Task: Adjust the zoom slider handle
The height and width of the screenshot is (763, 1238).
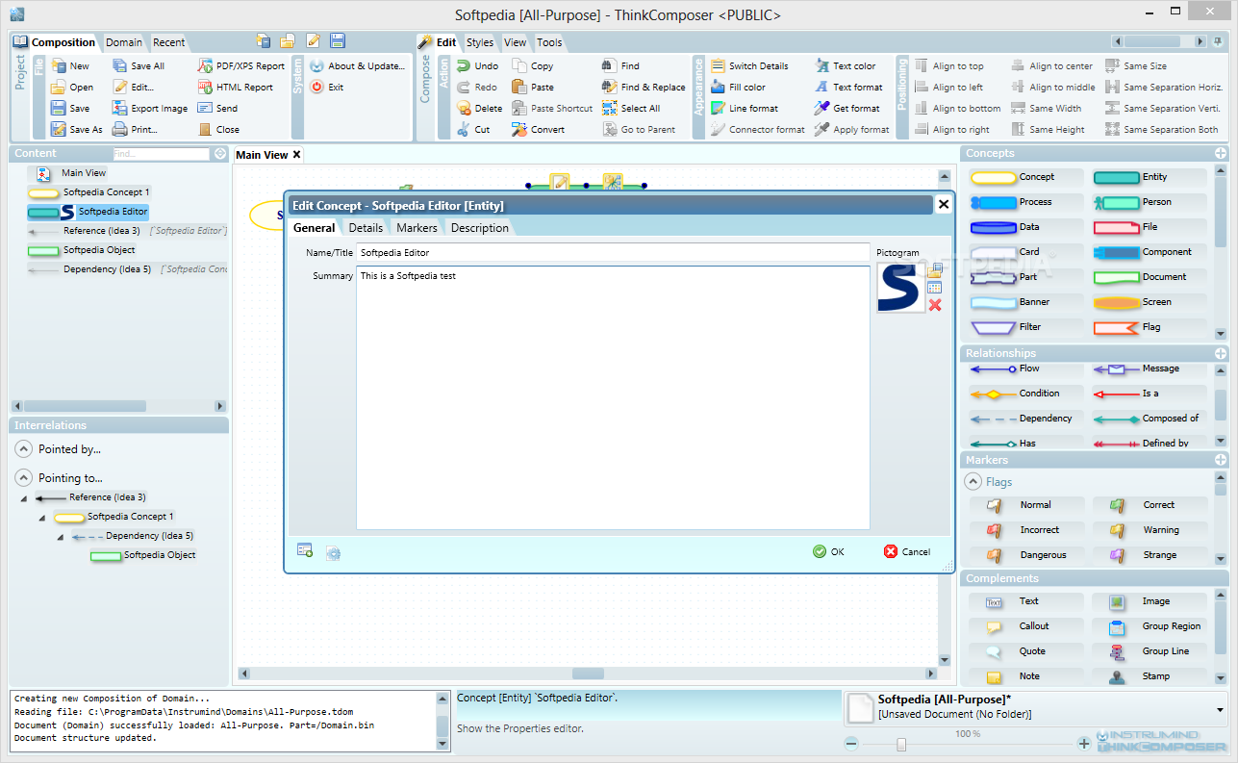Action: click(901, 744)
